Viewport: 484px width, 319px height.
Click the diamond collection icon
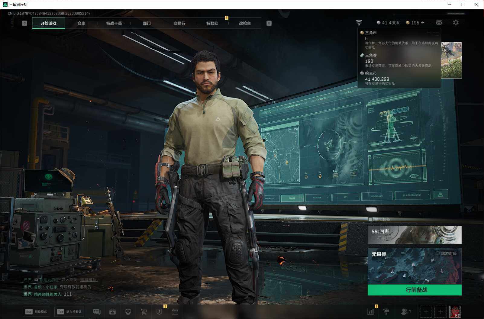click(128, 312)
